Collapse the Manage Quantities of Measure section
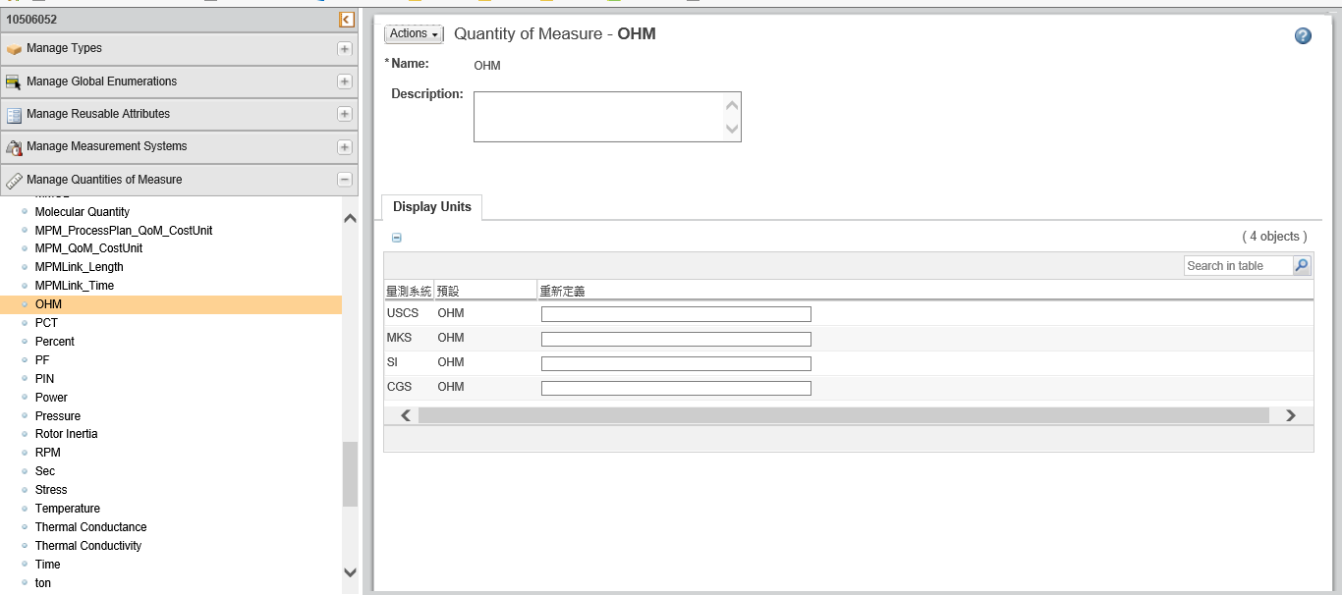 click(x=344, y=180)
